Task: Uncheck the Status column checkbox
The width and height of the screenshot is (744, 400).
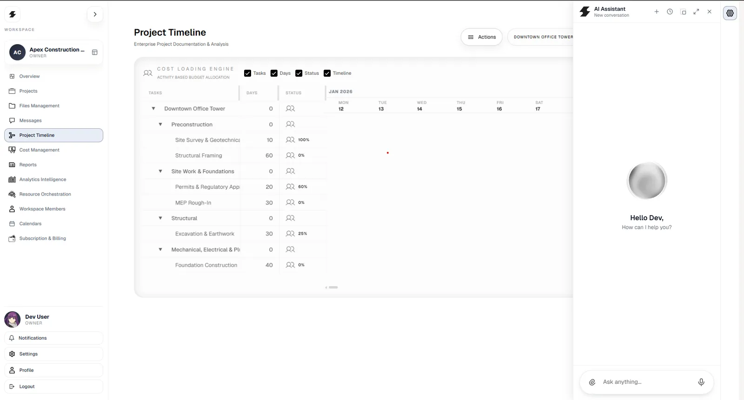Action: coord(299,73)
